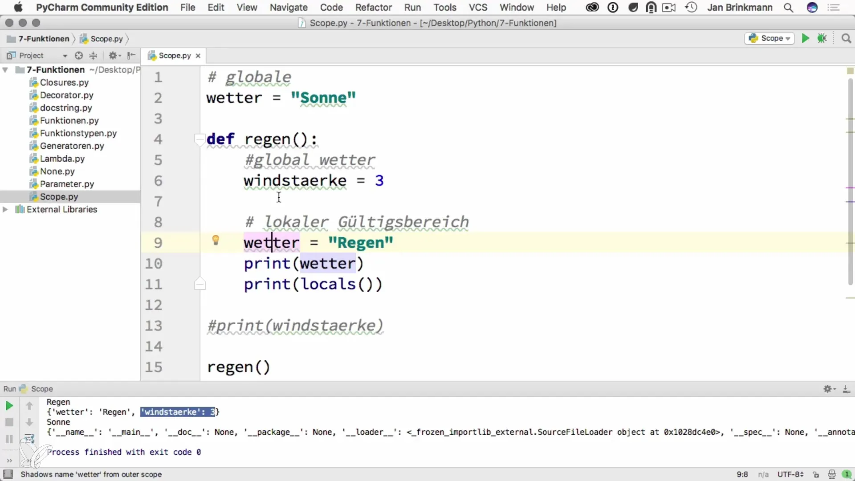Click the regen() call on line 15

pos(239,367)
